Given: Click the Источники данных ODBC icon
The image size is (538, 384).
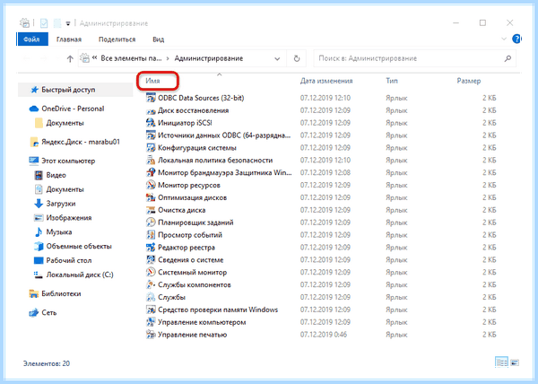Looking at the screenshot, I should 151,135.
